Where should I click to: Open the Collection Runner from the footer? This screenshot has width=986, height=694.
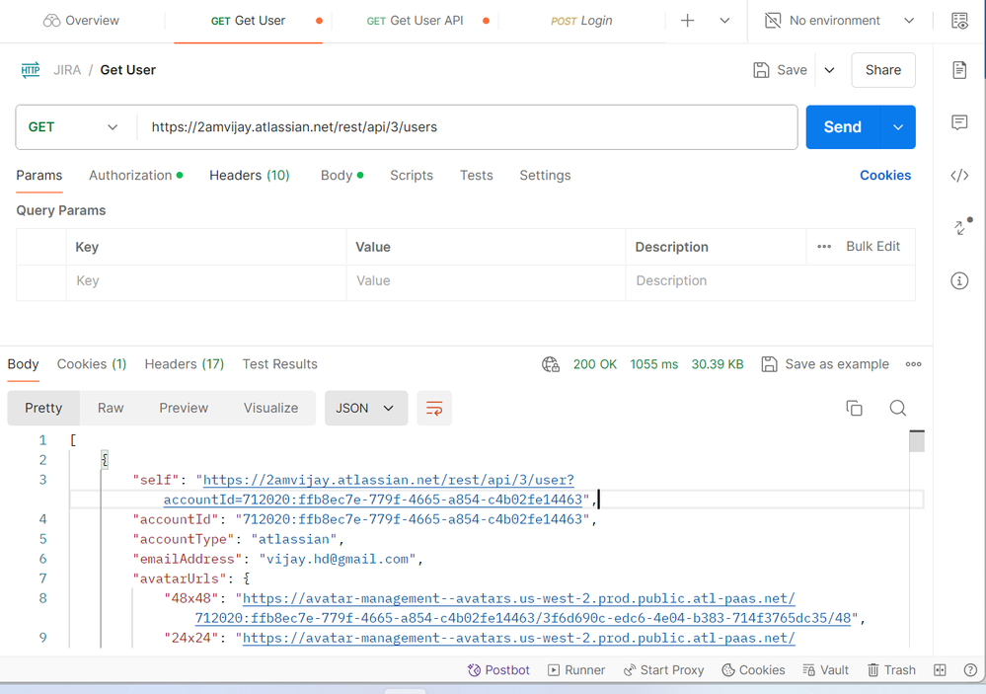point(576,669)
